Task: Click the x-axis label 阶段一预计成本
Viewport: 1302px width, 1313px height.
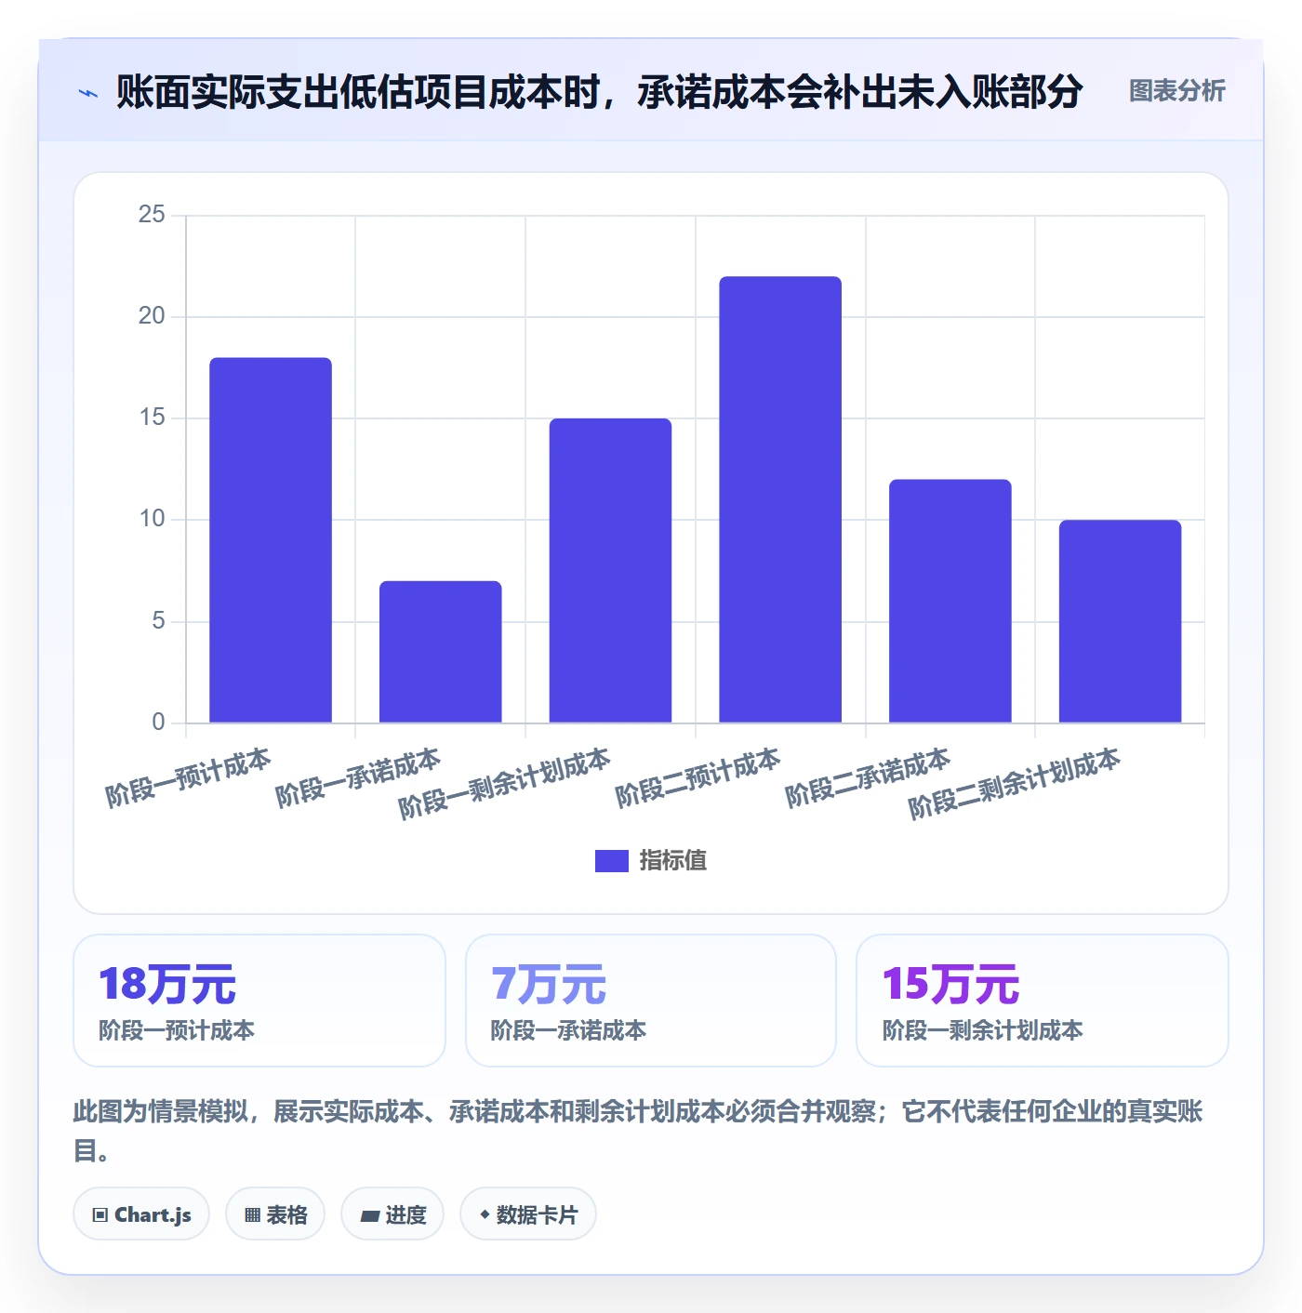Action: coord(188,777)
